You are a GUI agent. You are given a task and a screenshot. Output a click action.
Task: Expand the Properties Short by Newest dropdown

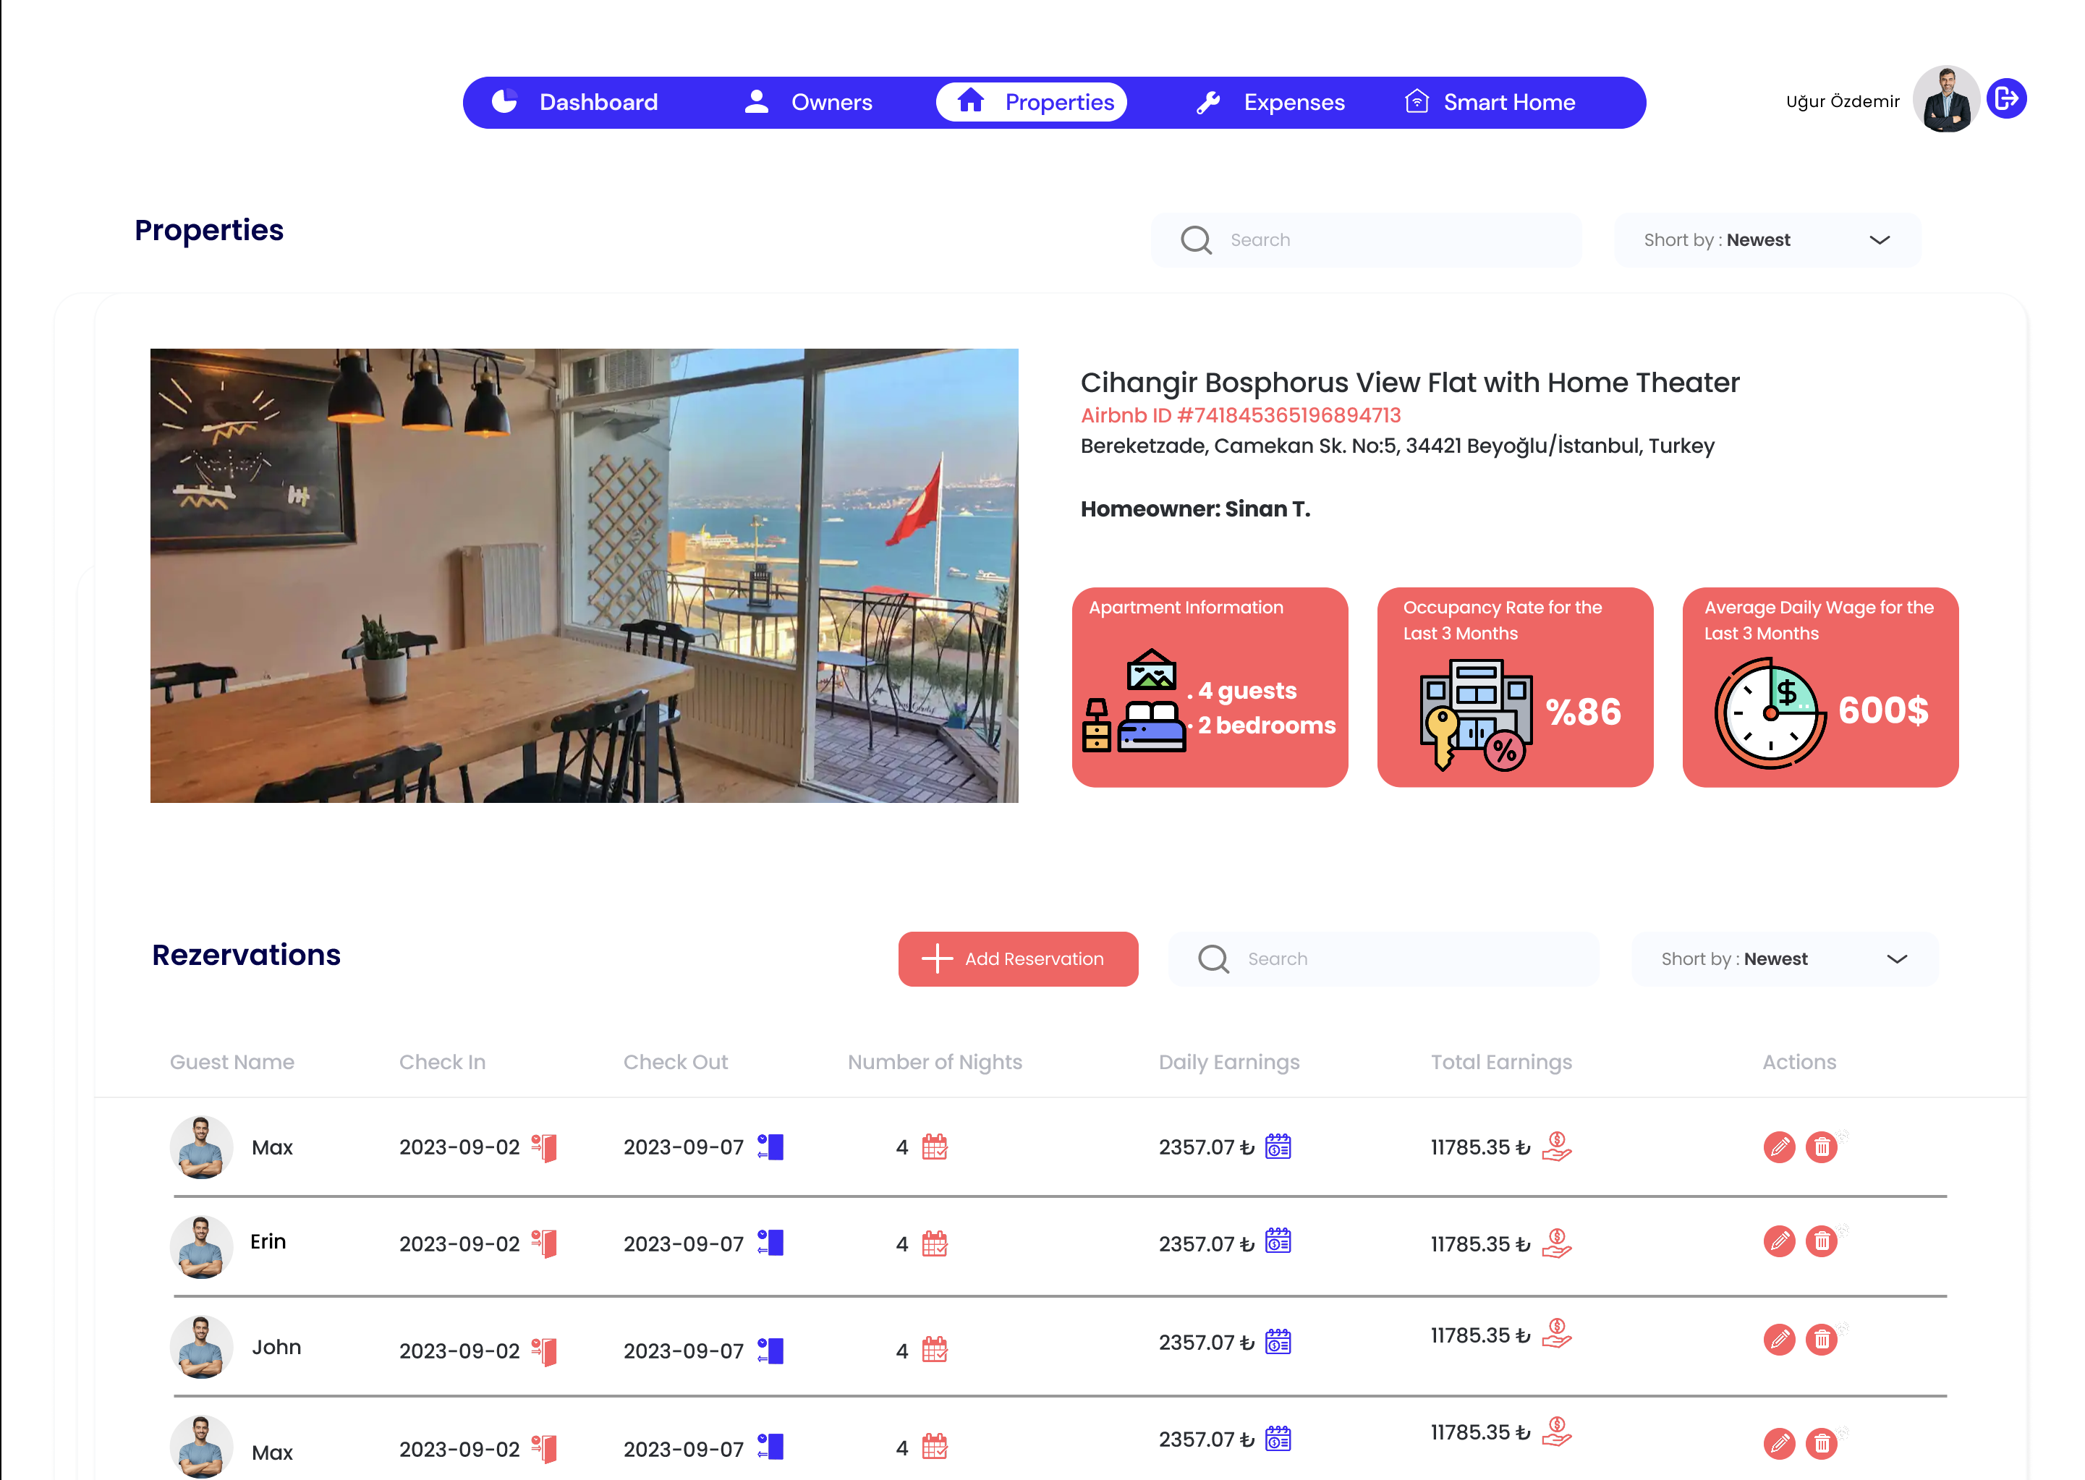point(1767,239)
